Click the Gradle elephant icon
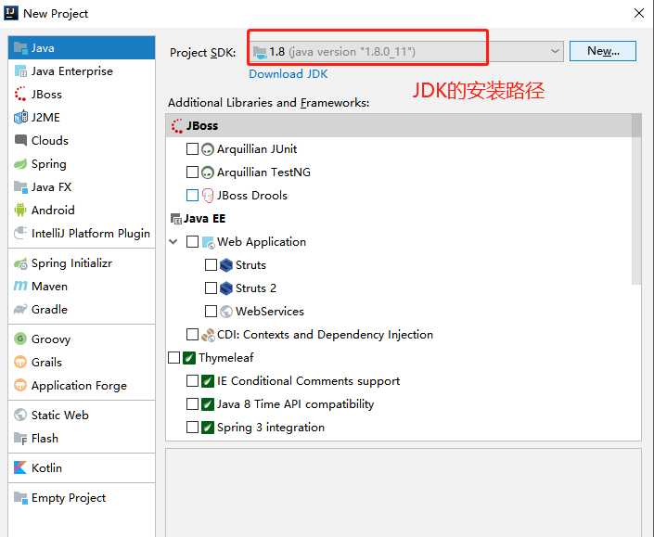 tap(20, 310)
